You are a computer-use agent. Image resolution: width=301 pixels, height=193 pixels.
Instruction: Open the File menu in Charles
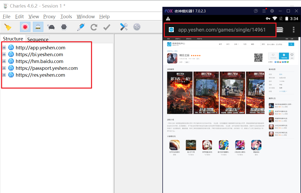click(7, 16)
